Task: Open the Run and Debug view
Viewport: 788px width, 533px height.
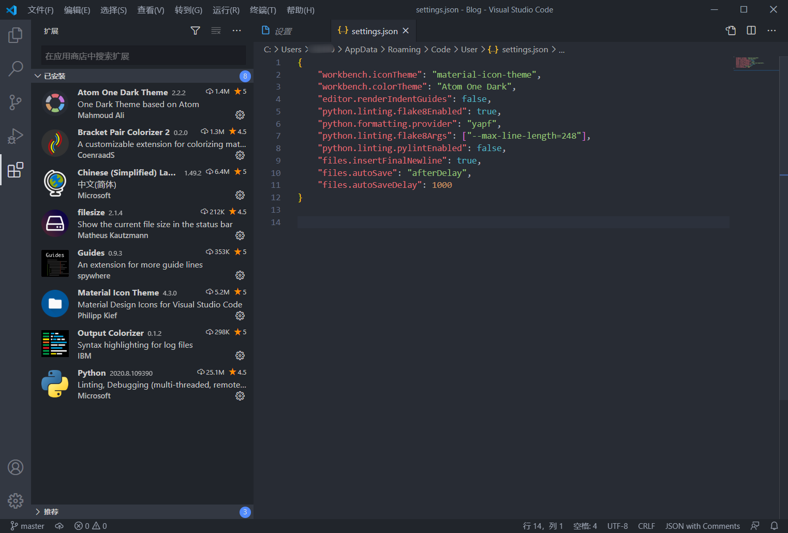Action: coord(16,136)
